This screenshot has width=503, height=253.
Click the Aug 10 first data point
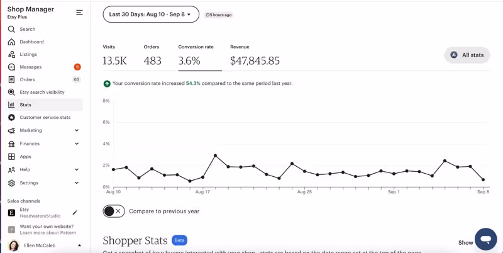pyautogui.click(x=114, y=169)
